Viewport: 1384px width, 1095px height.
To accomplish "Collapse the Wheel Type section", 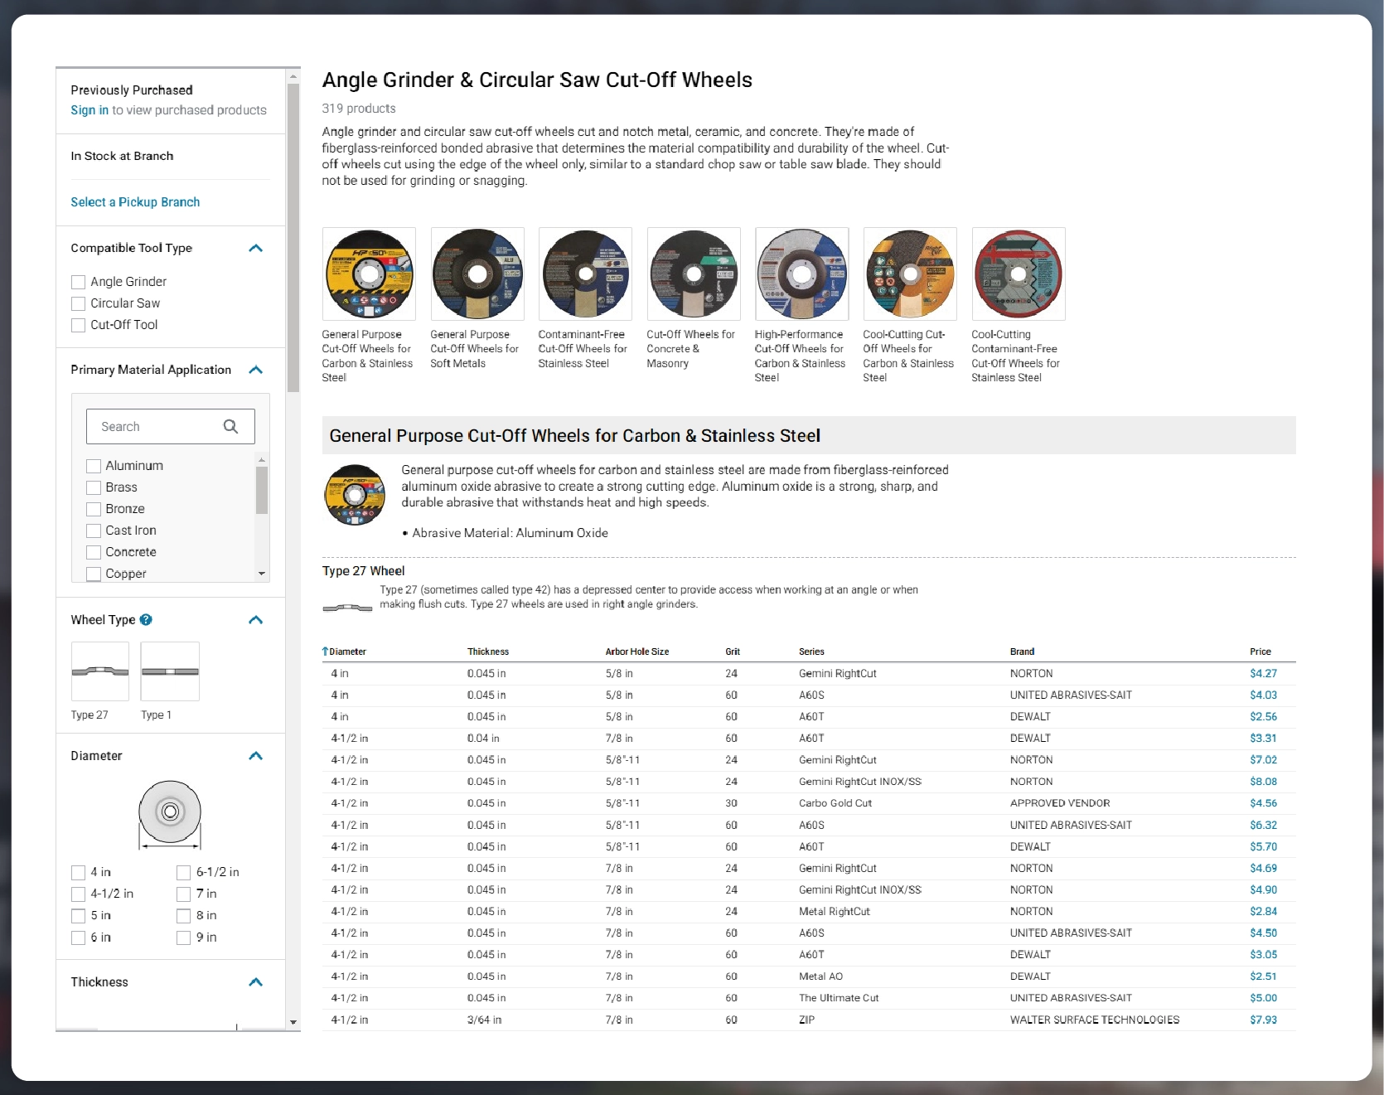I will pos(256,620).
